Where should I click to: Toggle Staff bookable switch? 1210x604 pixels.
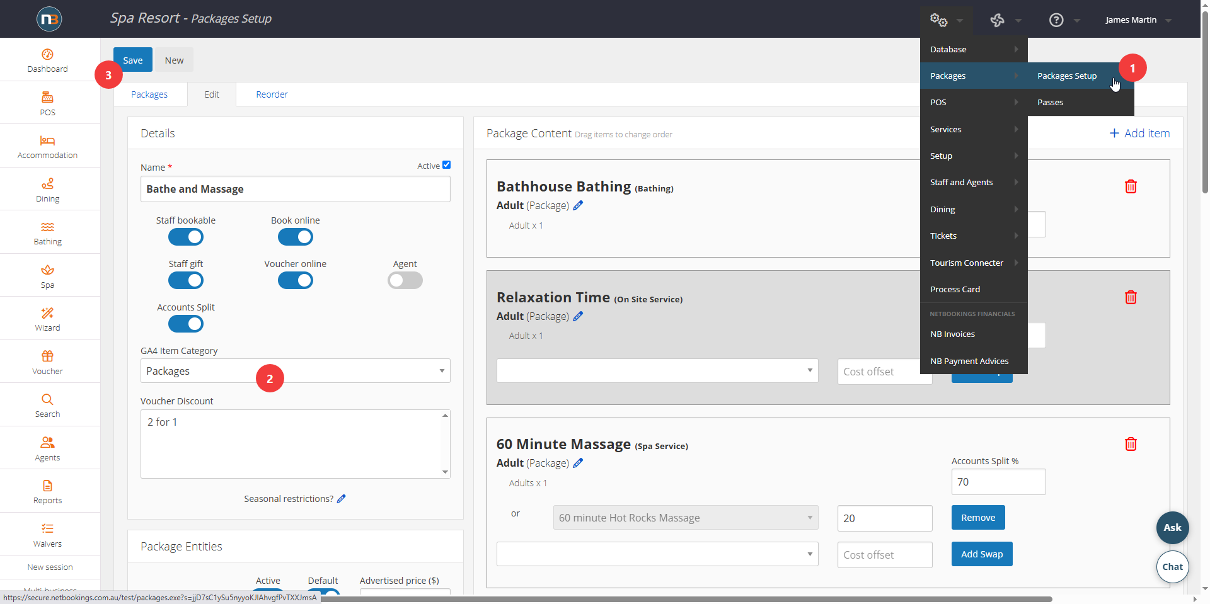coord(186,237)
